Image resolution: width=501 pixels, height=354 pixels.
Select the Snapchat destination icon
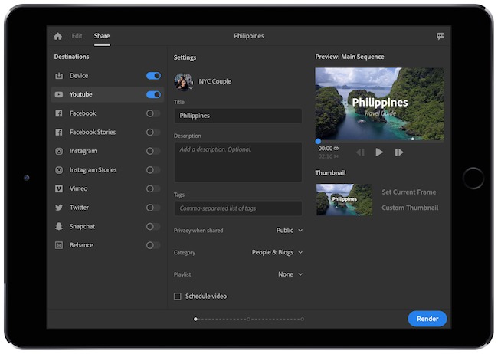(59, 227)
